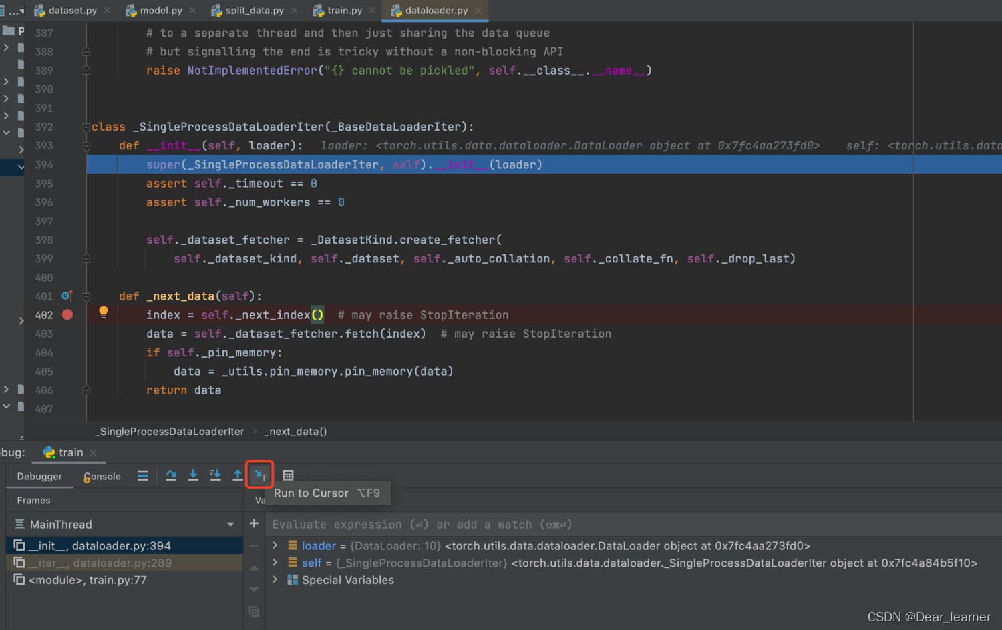1002x630 pixels.
Task: Expand the self variable node
Action: (275, 563)
